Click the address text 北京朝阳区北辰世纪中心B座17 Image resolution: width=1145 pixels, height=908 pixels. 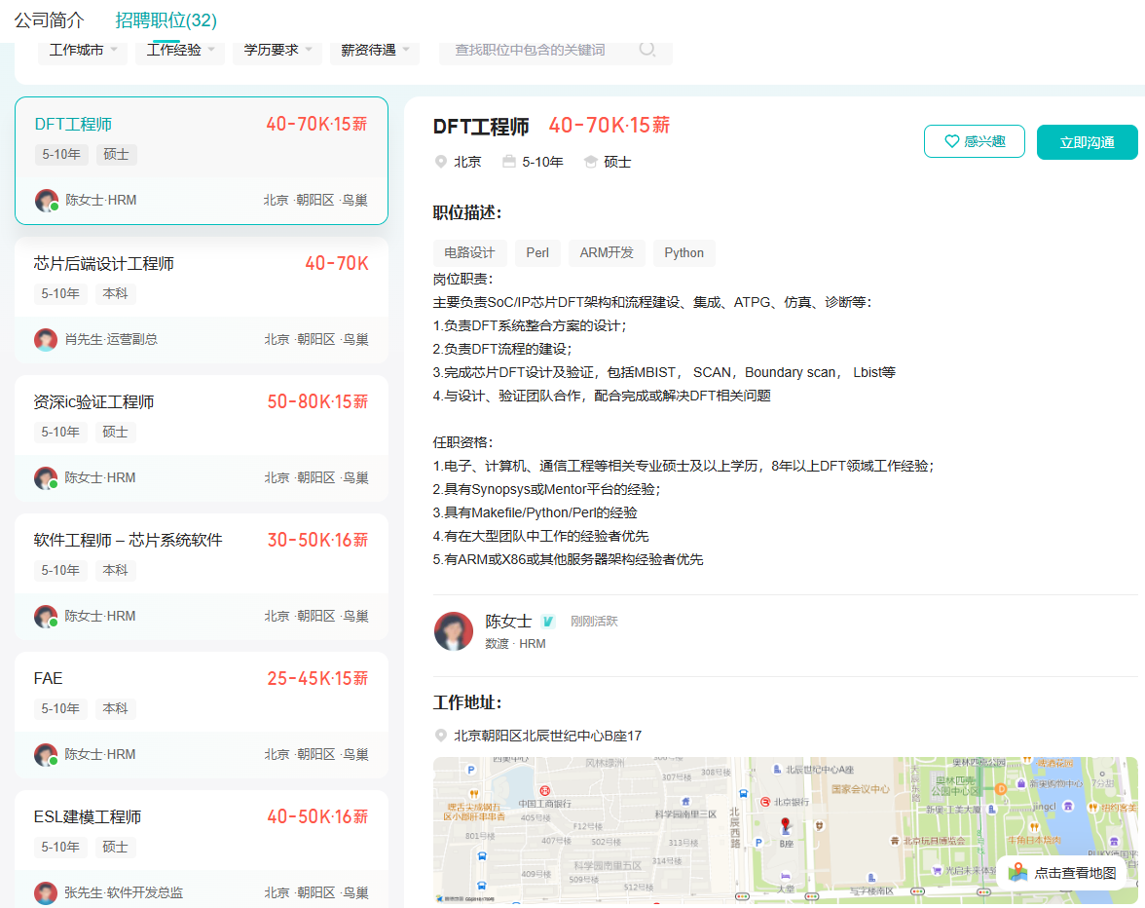(547, 736)
